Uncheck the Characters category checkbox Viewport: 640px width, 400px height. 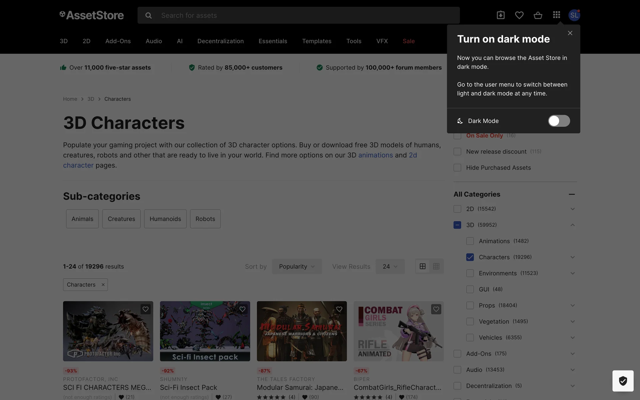click(470, 257)
